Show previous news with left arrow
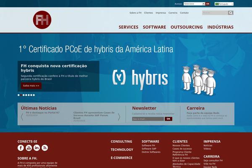The width and height of the screenshot is (252, 168). tap(22, 117)
